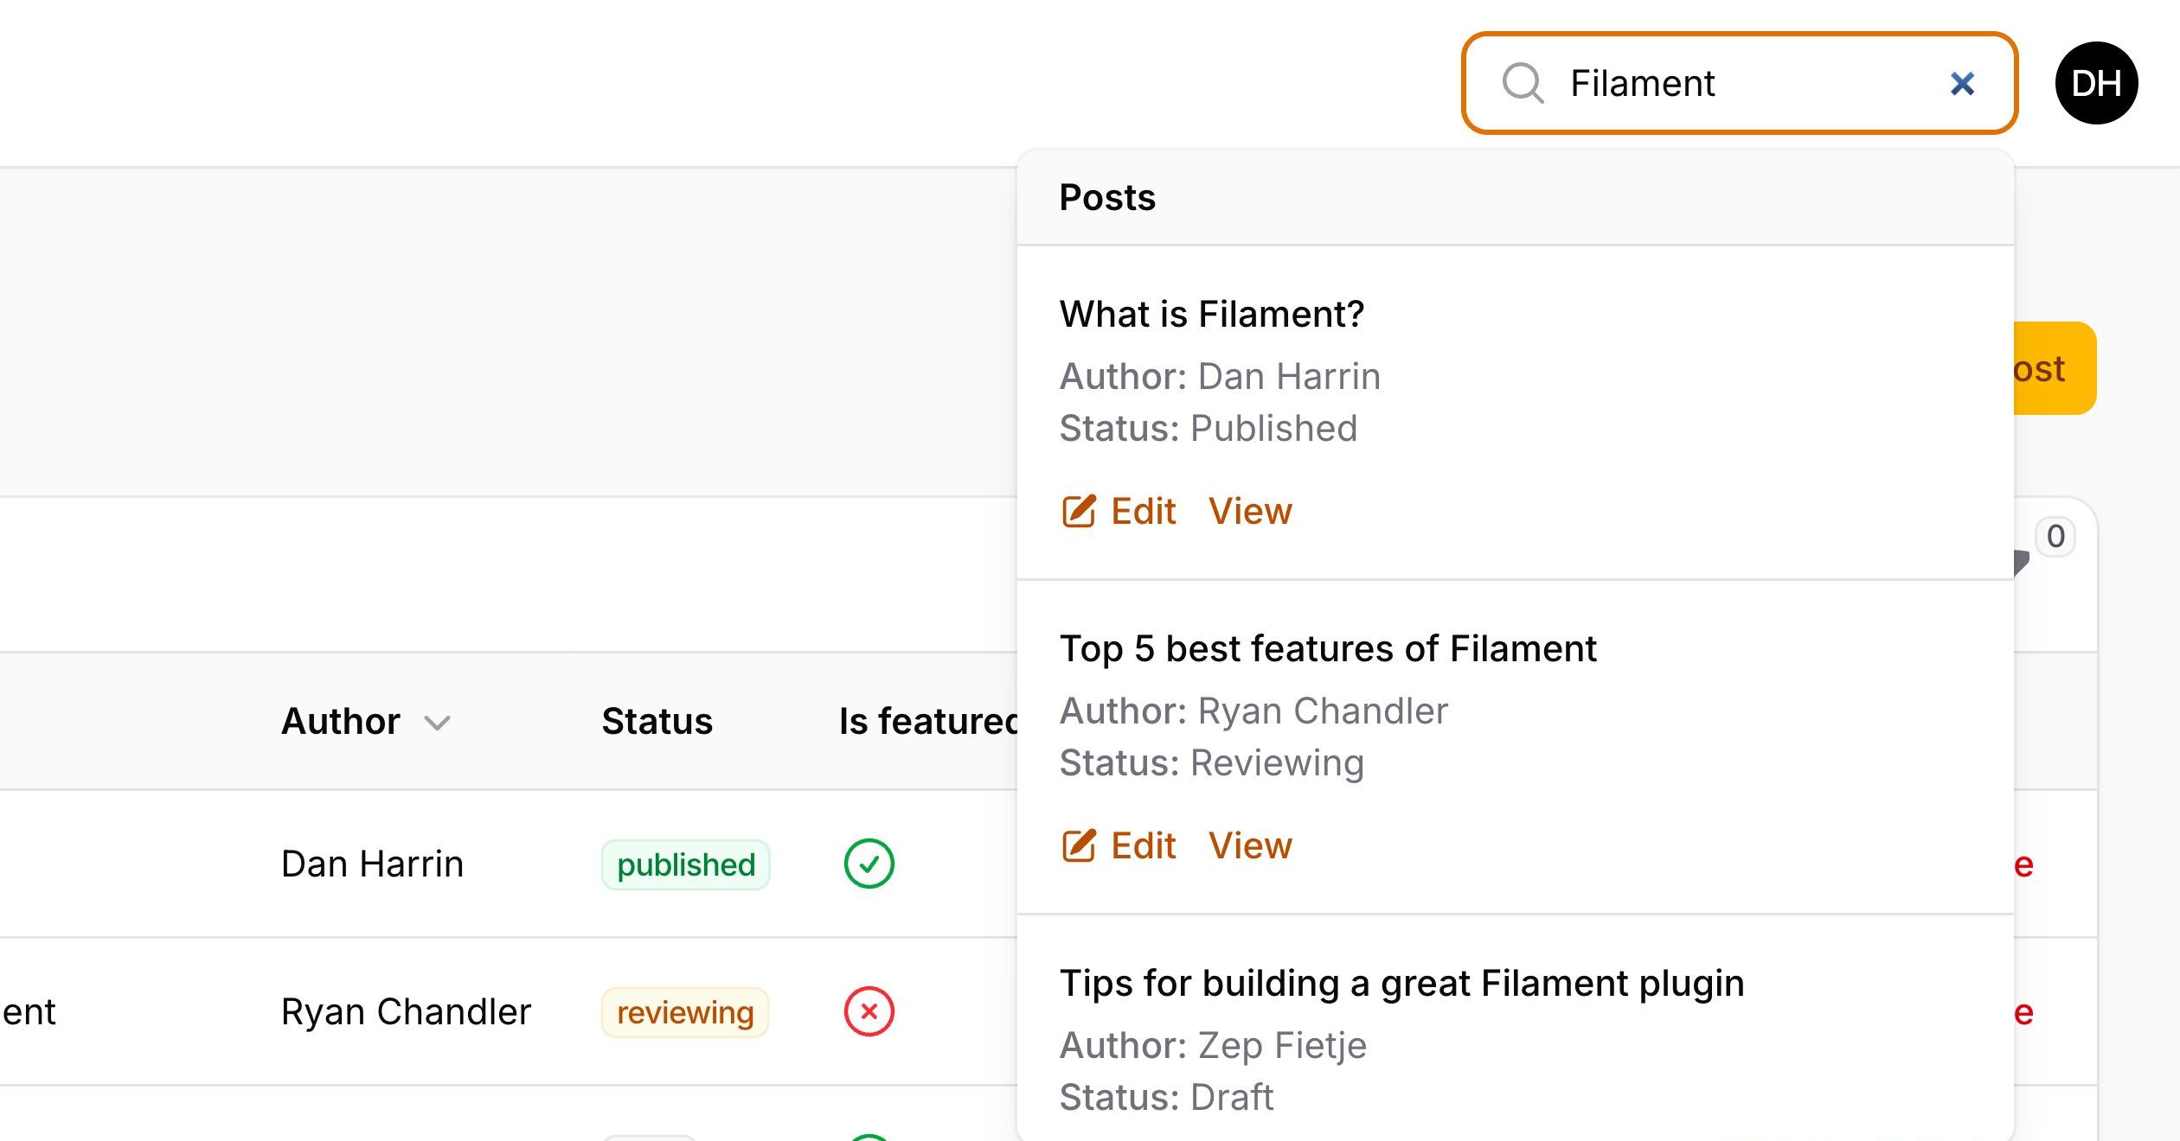Click red not-featured icon for Ryan Chandler
The width and height of the screenshot is (2180, 1141).
pos(869,1011)
